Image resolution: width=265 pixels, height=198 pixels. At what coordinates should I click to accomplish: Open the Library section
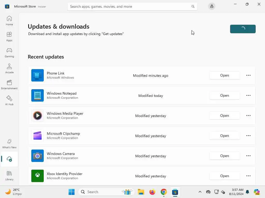9,176
